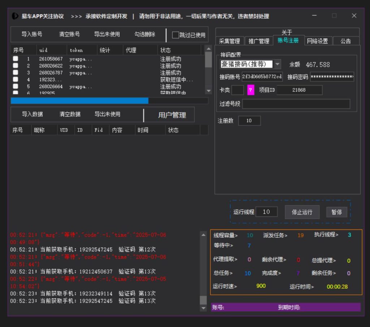
Task: Click the magenta question mark help icon
Action: pos(251,90)
